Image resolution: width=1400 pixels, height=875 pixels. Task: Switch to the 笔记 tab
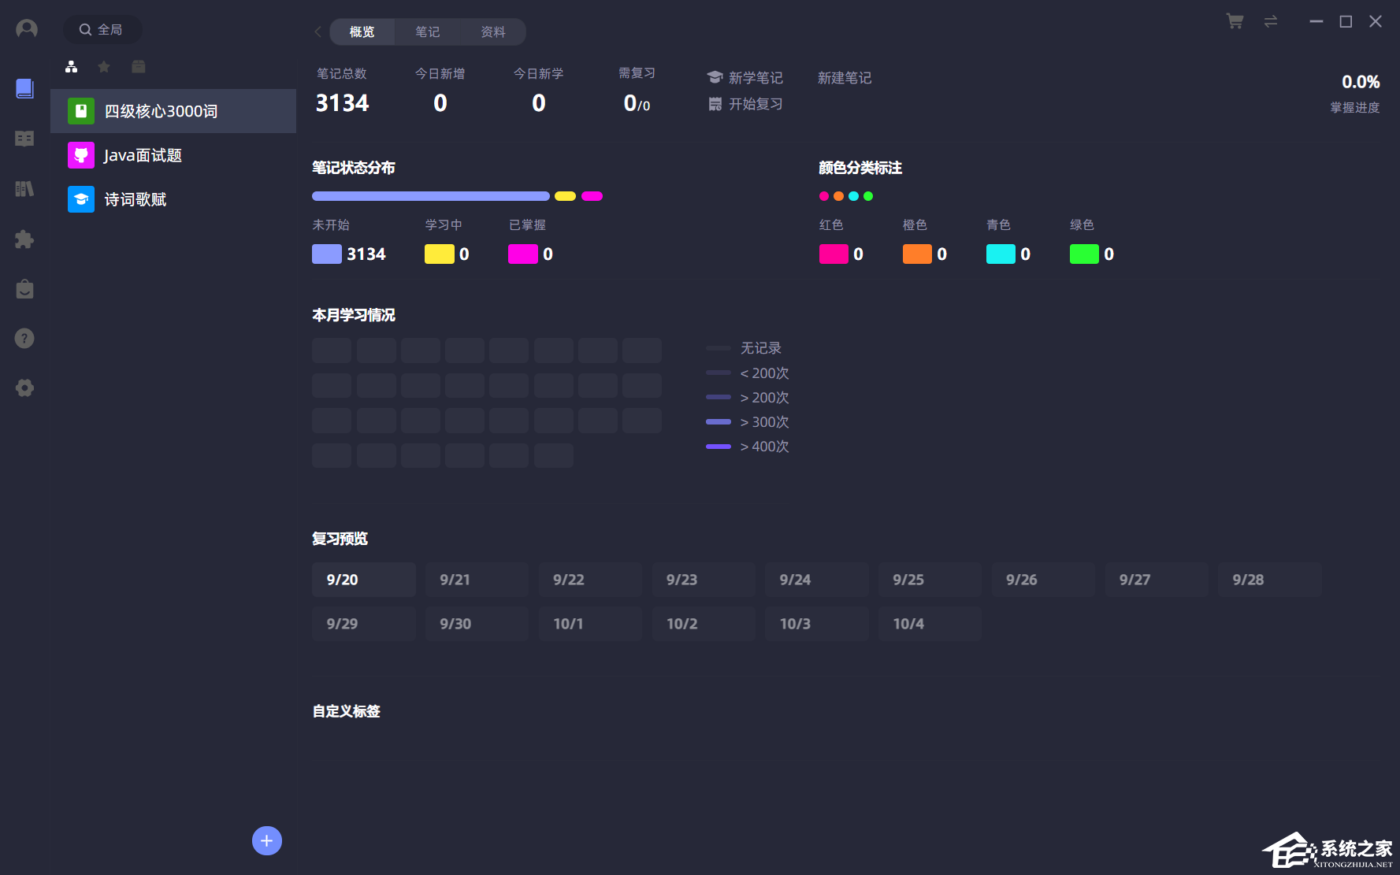428,32
